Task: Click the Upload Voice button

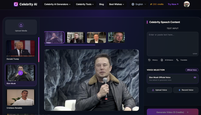Action: tap(160, 90)
